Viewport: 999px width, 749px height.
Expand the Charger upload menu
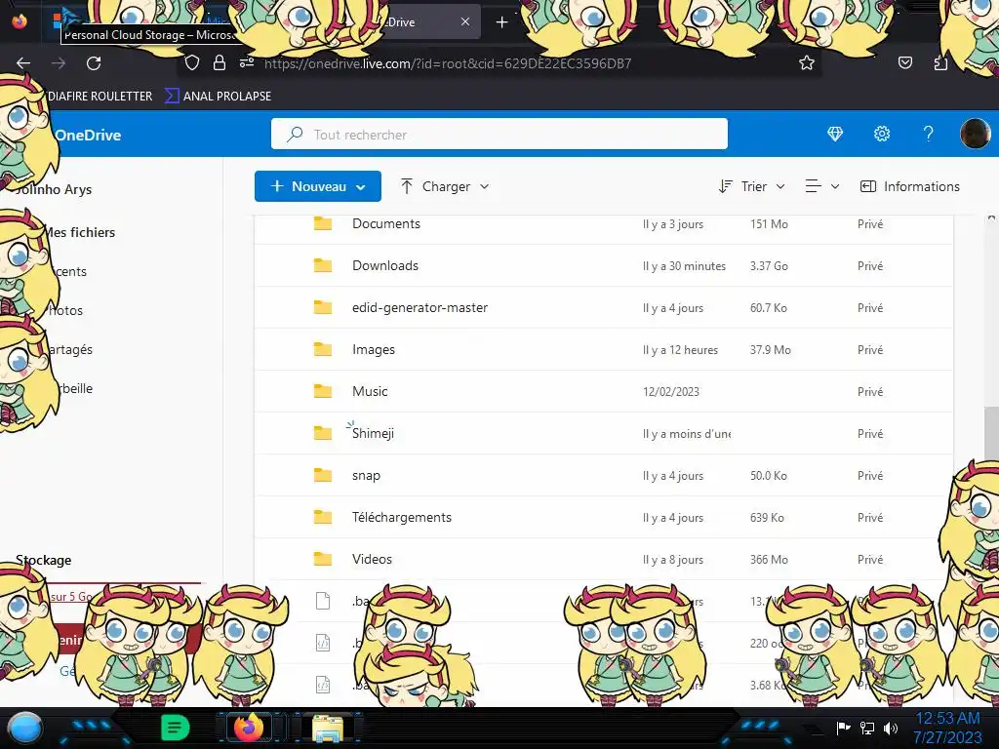point(445,186)
